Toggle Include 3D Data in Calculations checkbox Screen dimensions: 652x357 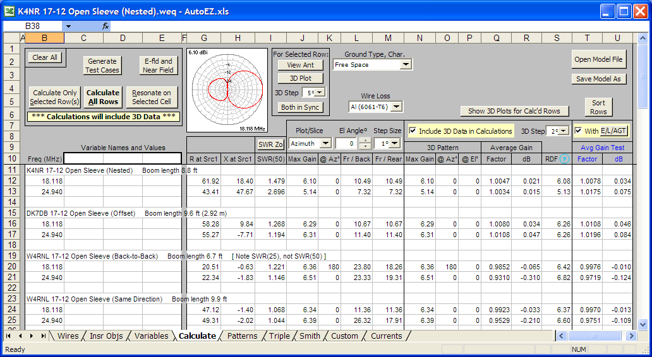414,131
